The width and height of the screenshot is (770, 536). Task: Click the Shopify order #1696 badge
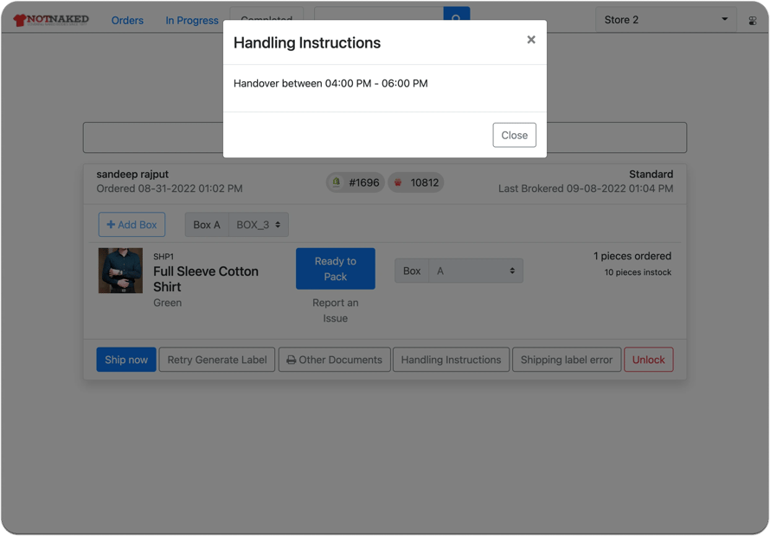coord(356,182)
